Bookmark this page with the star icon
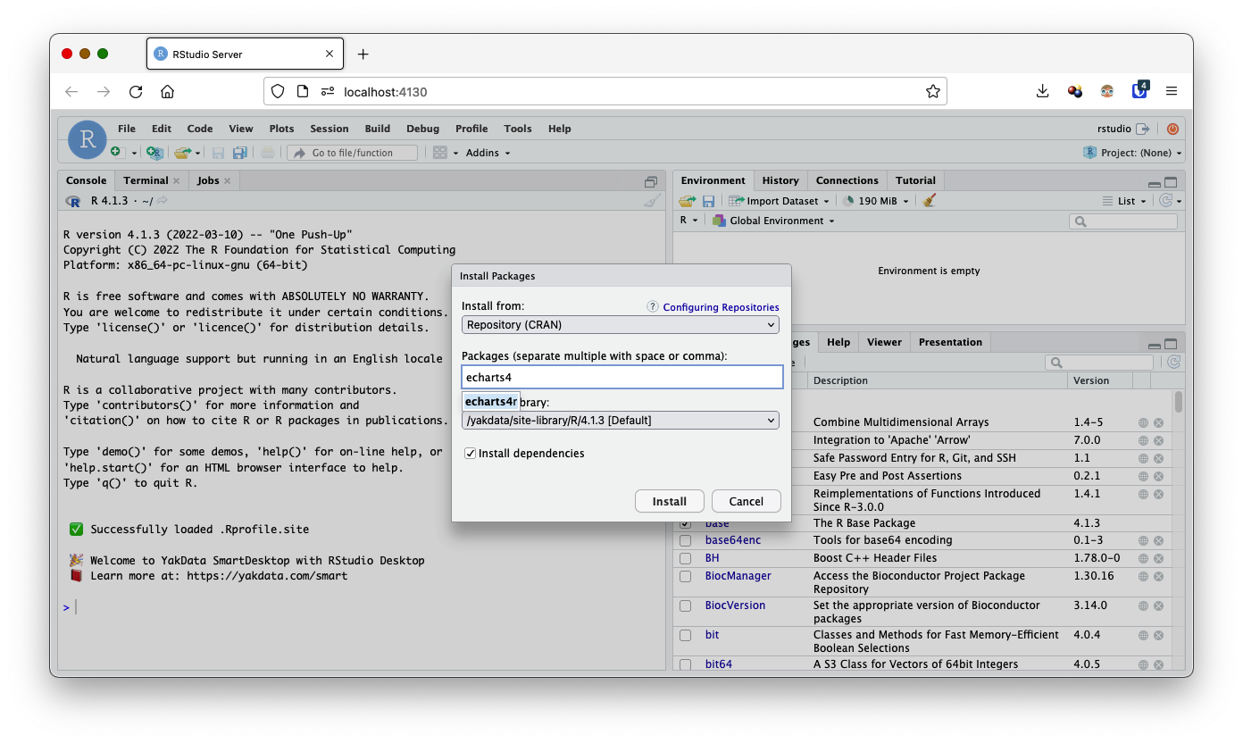This screenshot has height=743, width=1243. point(933,91)
